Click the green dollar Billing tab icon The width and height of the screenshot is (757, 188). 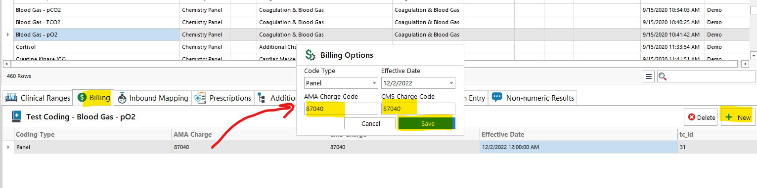(x=82, y=98)
